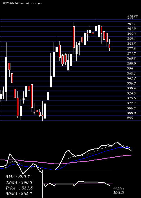The height and width of the screenshot is (198, 141).
Task: Select the 312.7 price axis label
Action: (x=131, y=103)
